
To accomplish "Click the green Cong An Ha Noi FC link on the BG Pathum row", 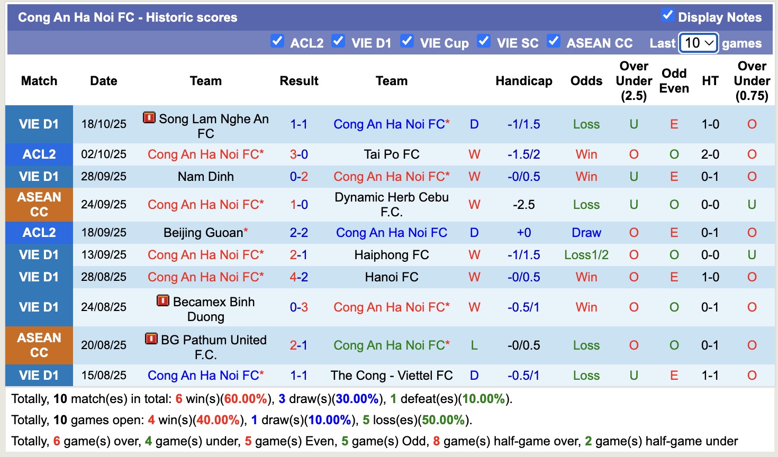I will pos(391,345).
